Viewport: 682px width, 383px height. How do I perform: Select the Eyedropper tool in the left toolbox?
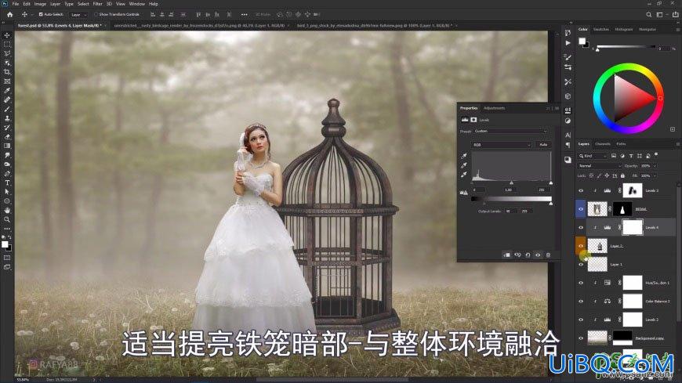pyautogui.click(x=7, y=90)
